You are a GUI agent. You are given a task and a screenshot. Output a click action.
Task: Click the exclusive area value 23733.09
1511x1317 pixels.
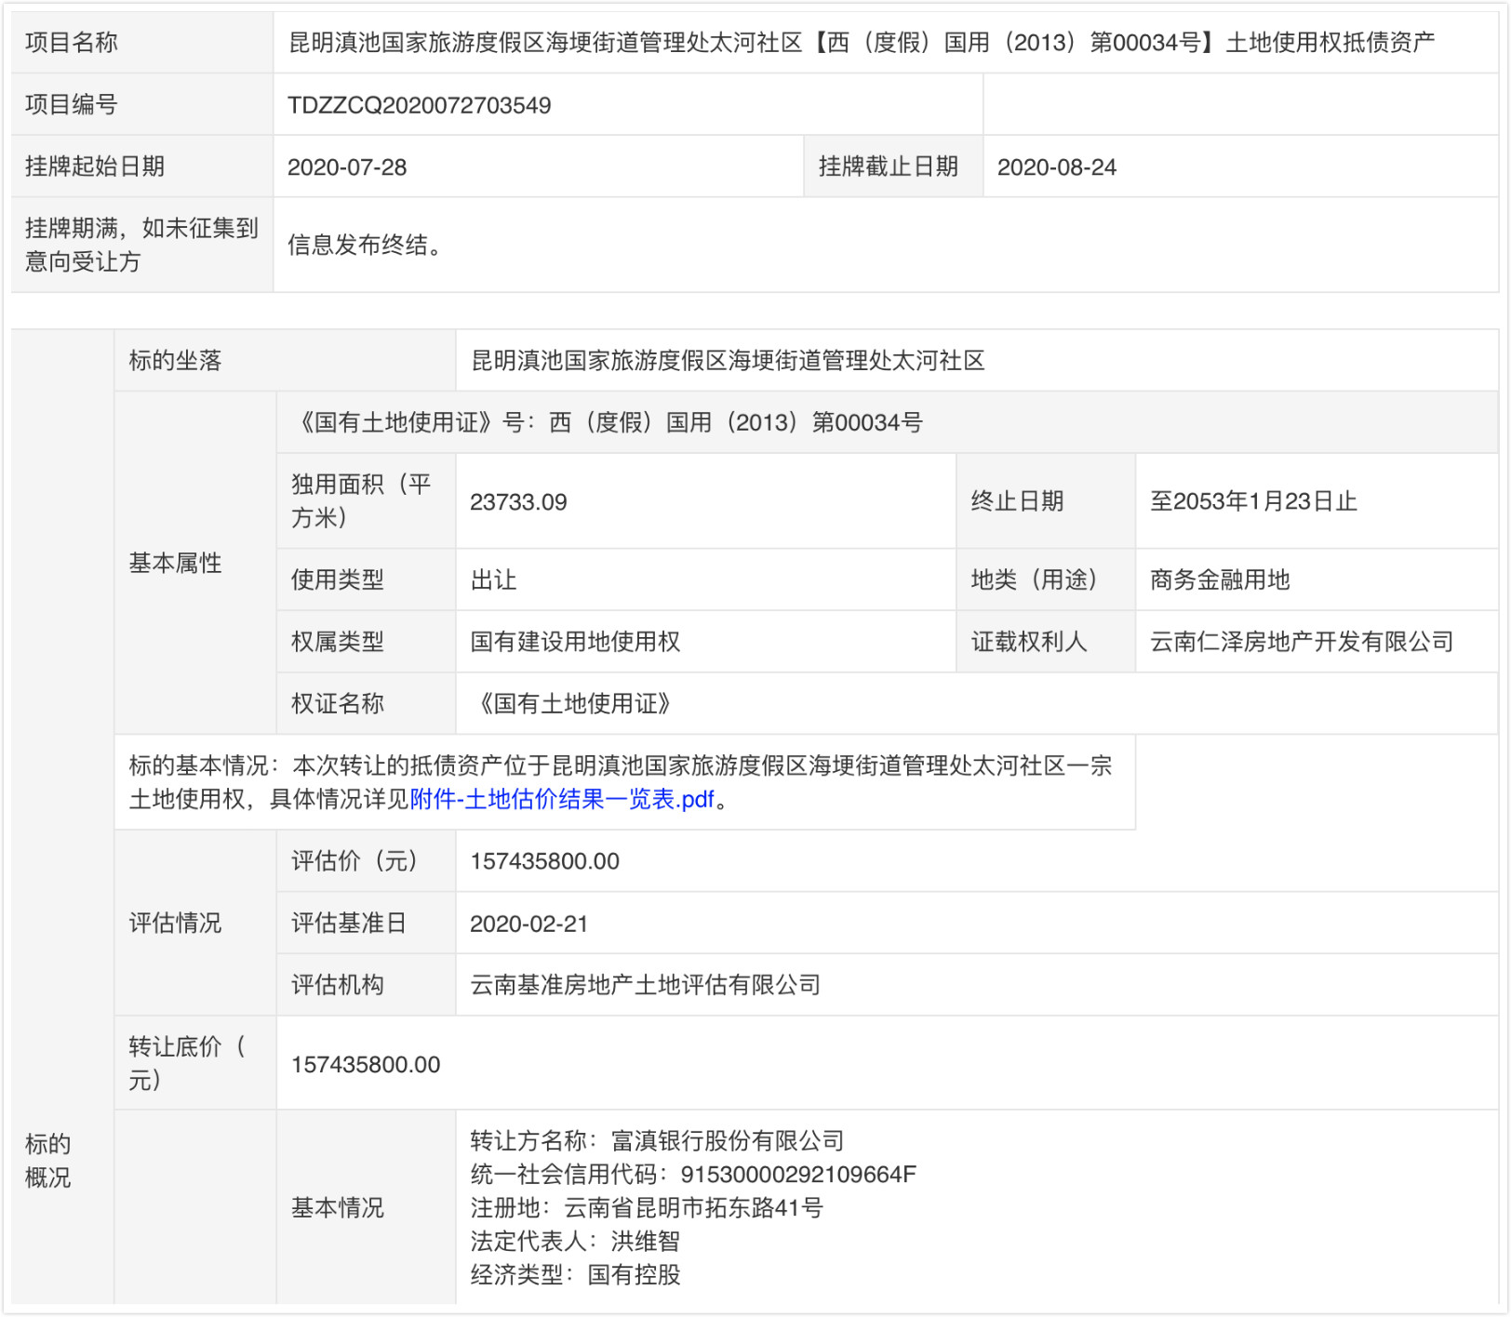pyautogui.click(x=514, y=499)
